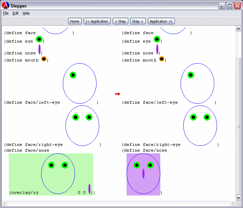Select the green eye image in right pane

point(157,39)
